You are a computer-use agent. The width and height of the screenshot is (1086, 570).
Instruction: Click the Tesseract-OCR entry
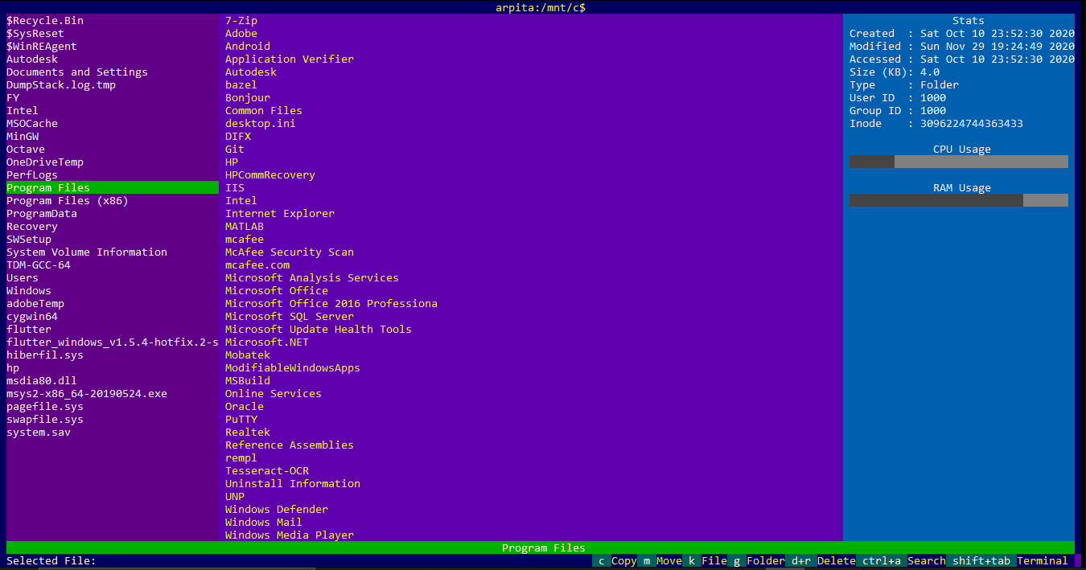click(267, 470)
